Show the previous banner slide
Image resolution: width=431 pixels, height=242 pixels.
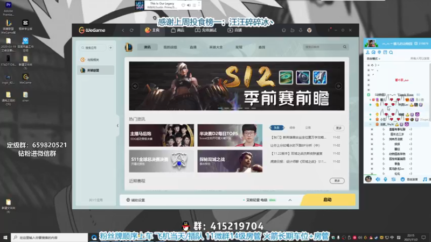[135, 86]
